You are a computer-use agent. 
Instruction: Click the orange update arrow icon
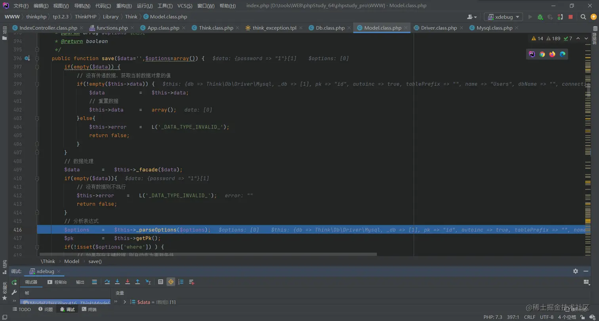pos(593,17)
